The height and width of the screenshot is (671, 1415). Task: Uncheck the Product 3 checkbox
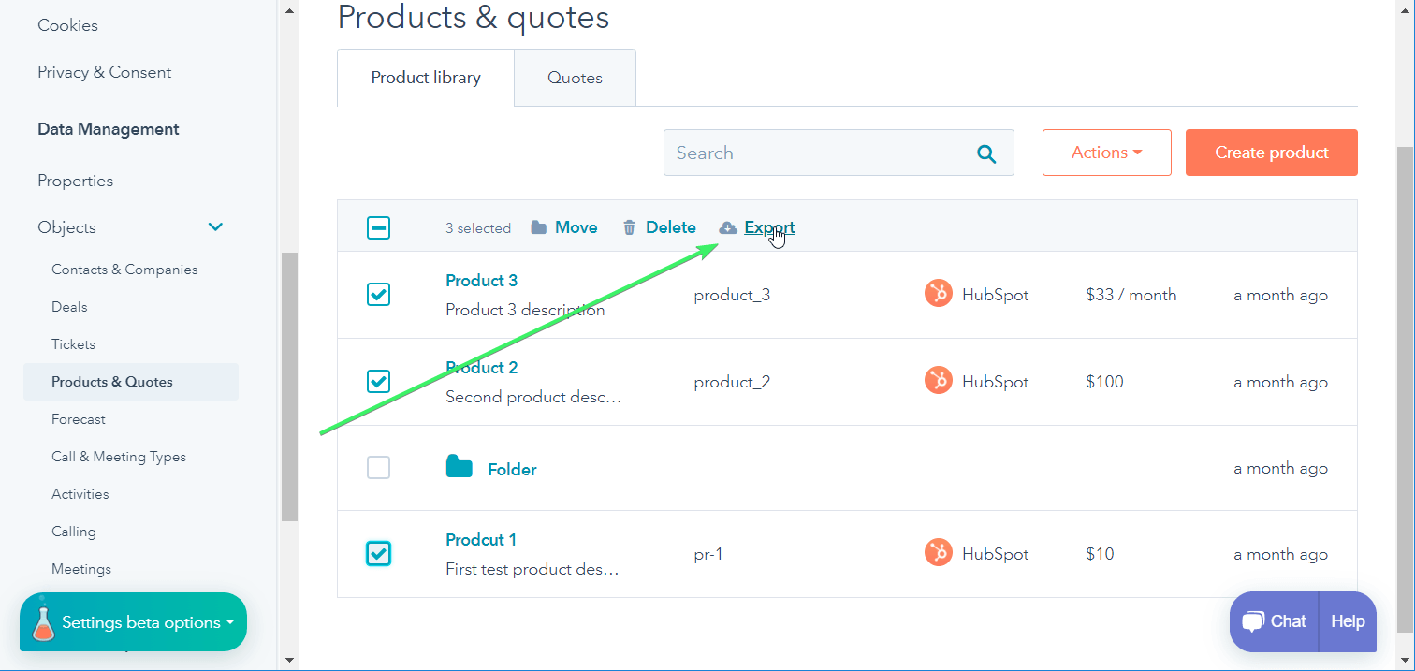(378, 294)
